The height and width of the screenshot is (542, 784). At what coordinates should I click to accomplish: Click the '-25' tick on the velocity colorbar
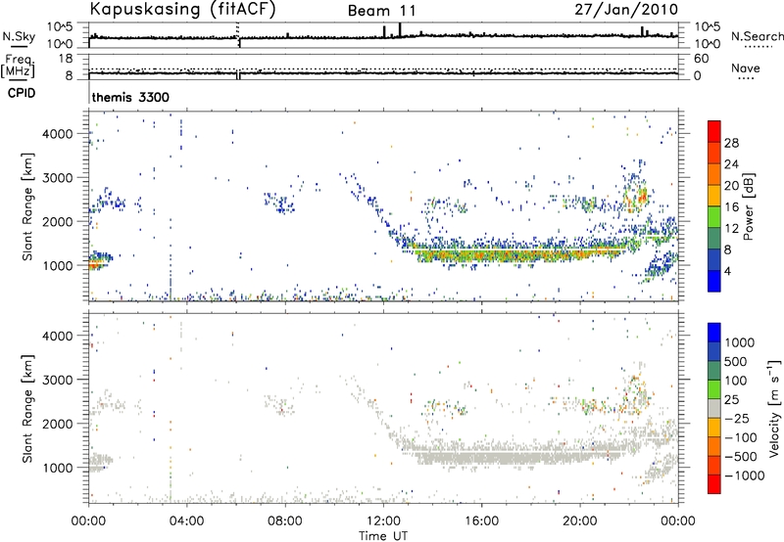point(737,418)
